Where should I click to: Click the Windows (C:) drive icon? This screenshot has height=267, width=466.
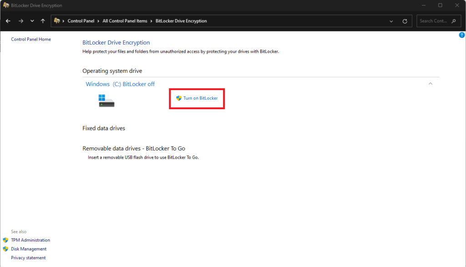[106, 101]
